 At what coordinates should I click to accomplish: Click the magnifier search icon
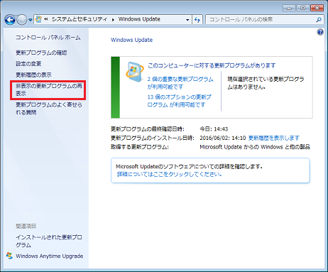[319, 20]
